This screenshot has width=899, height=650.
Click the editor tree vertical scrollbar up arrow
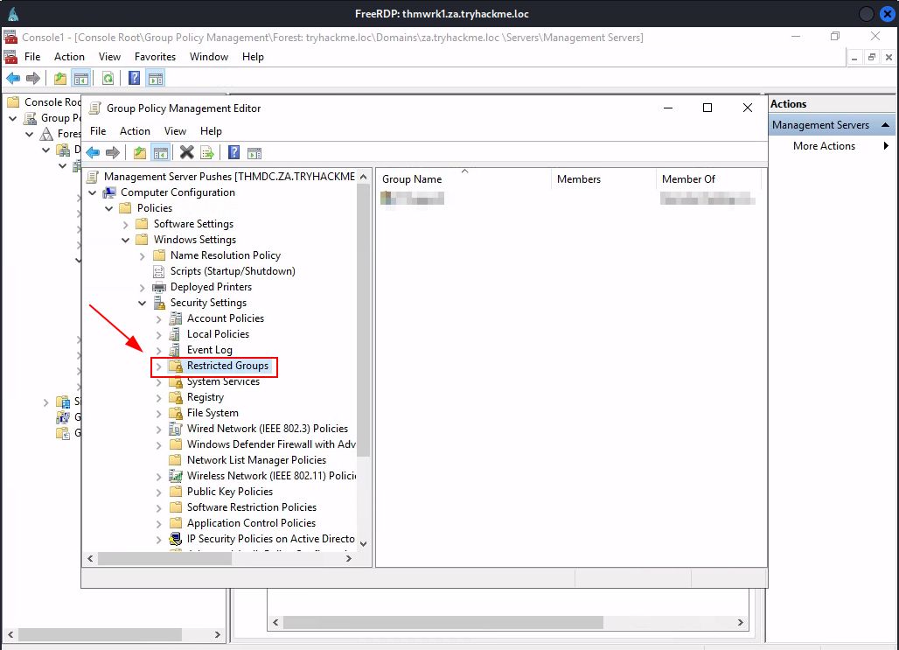pos(363,177)
